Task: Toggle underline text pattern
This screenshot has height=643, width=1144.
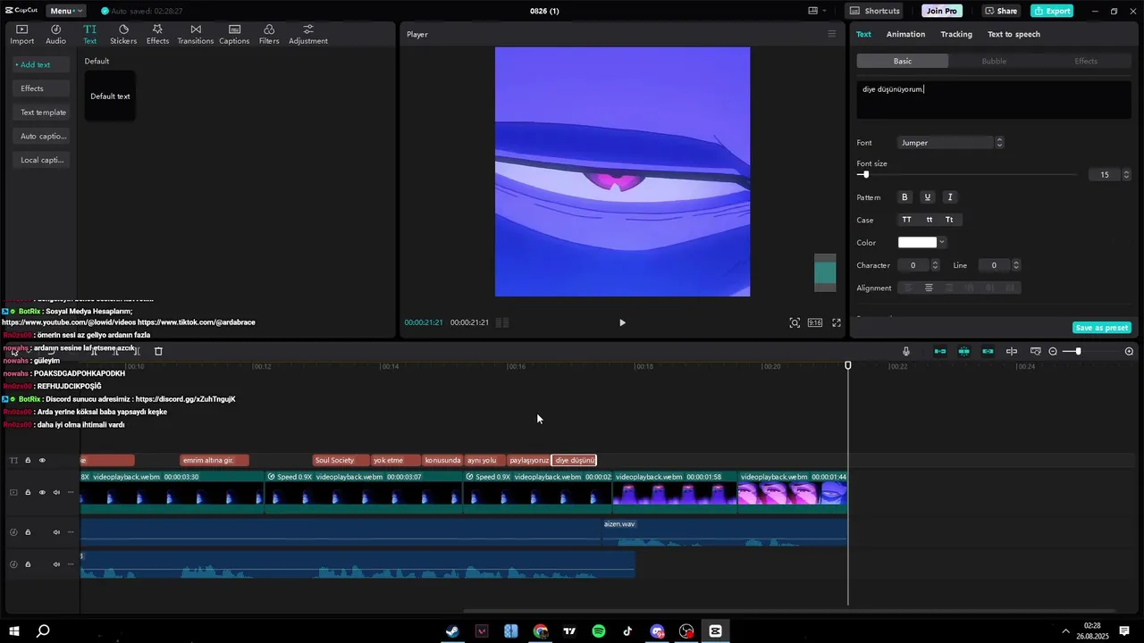Action: 927,197
